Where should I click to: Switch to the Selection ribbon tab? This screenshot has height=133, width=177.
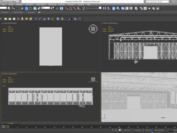[5, 13]
